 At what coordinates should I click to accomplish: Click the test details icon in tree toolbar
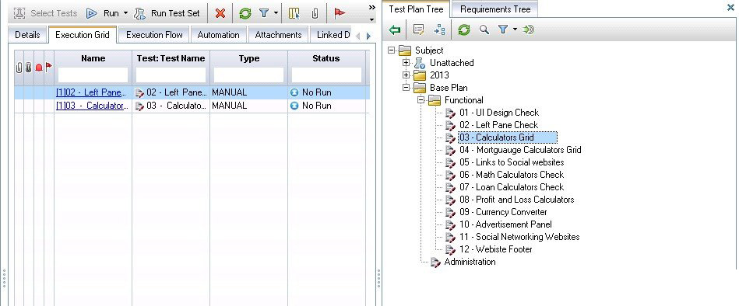tap(418, 30)
